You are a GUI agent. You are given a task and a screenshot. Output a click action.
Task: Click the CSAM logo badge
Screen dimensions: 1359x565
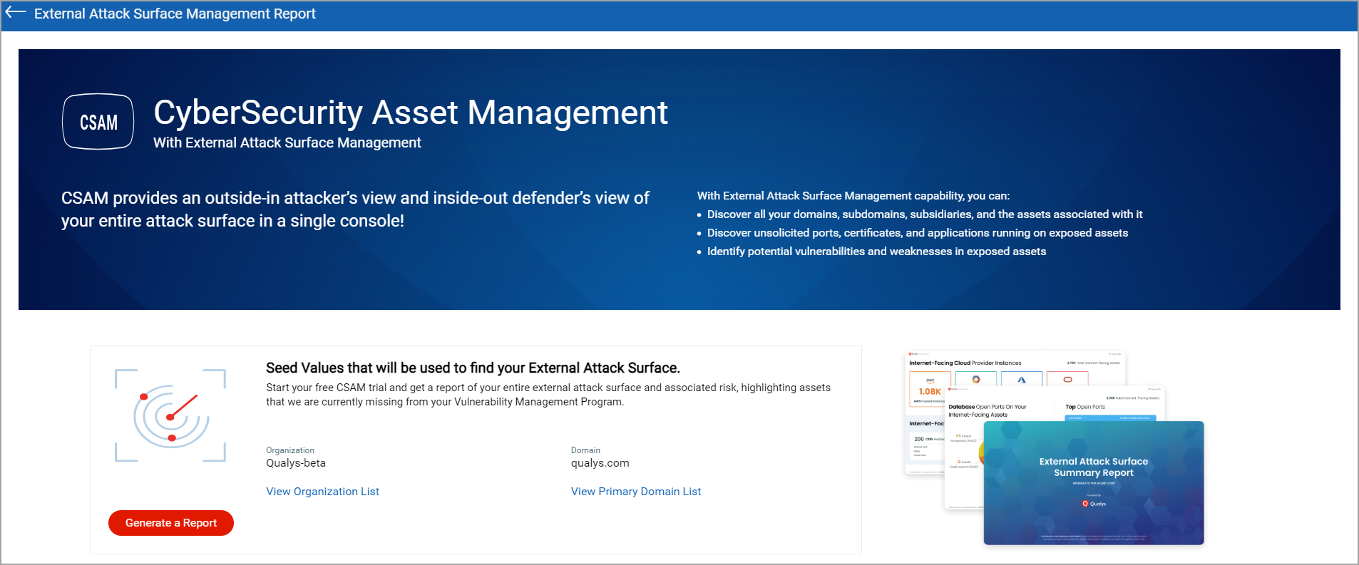coord(98,122)
